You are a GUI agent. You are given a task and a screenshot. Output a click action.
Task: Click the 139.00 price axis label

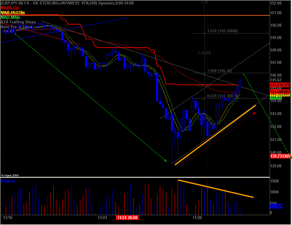click(x=276, y=166)
